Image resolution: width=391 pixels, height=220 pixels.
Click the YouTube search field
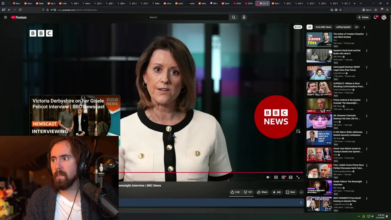[x=188, y=17]
